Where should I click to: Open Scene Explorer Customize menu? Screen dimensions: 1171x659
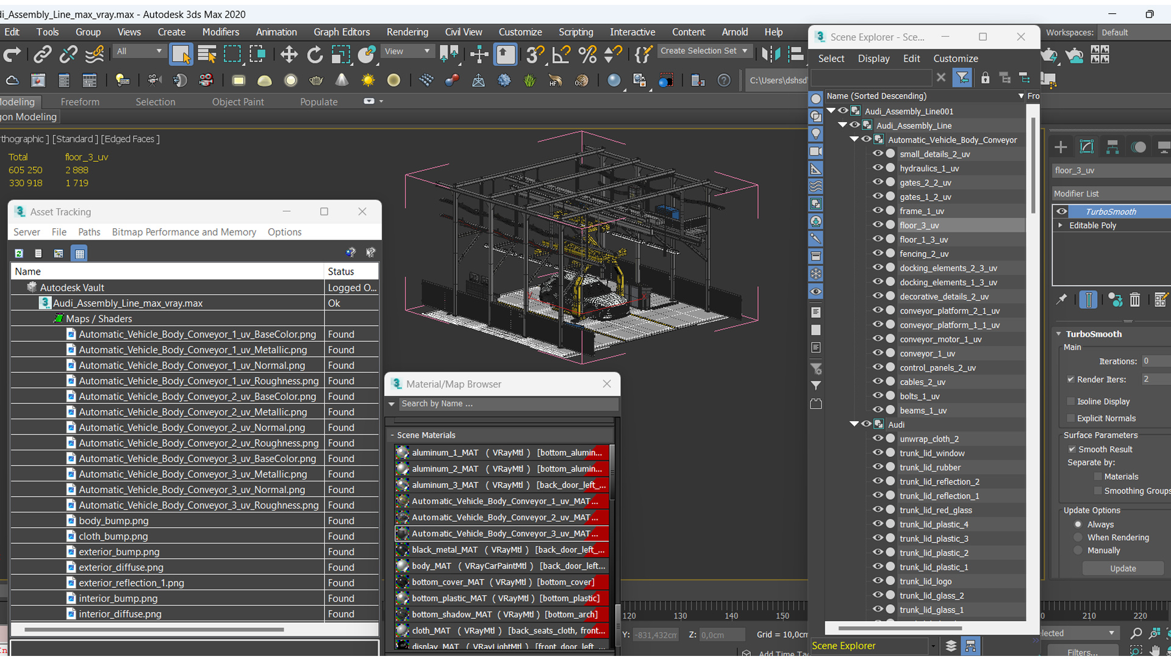click(x=955, y=59)
